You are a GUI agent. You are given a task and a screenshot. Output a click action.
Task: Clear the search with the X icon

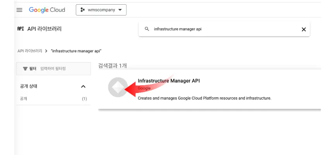(x=304, y=29)
